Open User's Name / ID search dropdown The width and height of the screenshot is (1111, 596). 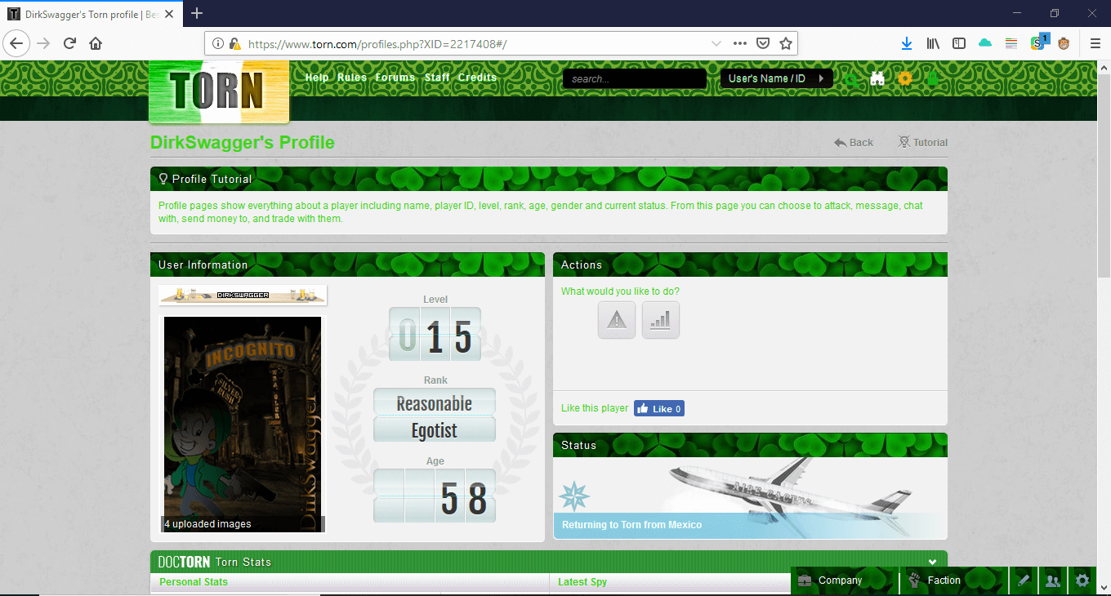point(776,78)
